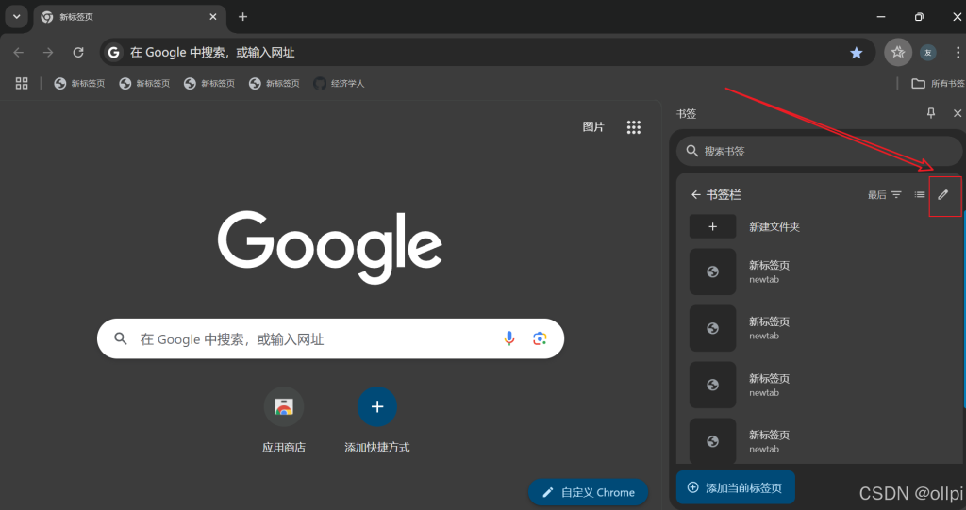Click the 搜索书签 search field
The image size is (966, 510).
point(819,151)
